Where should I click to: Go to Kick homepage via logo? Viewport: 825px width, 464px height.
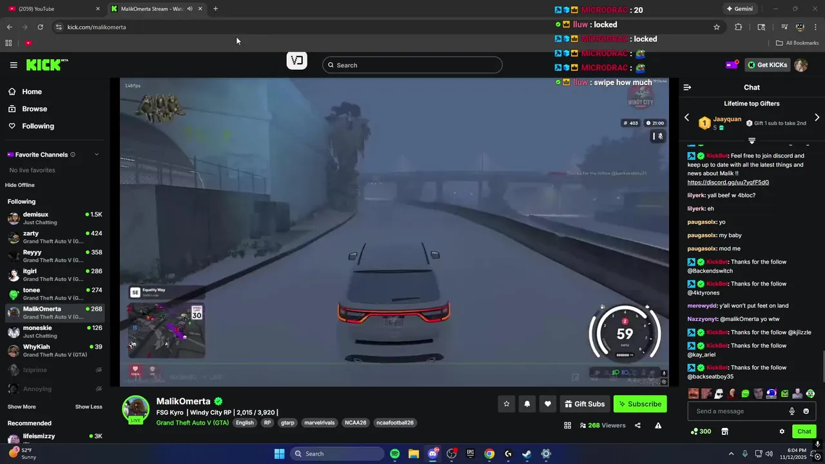46,64
